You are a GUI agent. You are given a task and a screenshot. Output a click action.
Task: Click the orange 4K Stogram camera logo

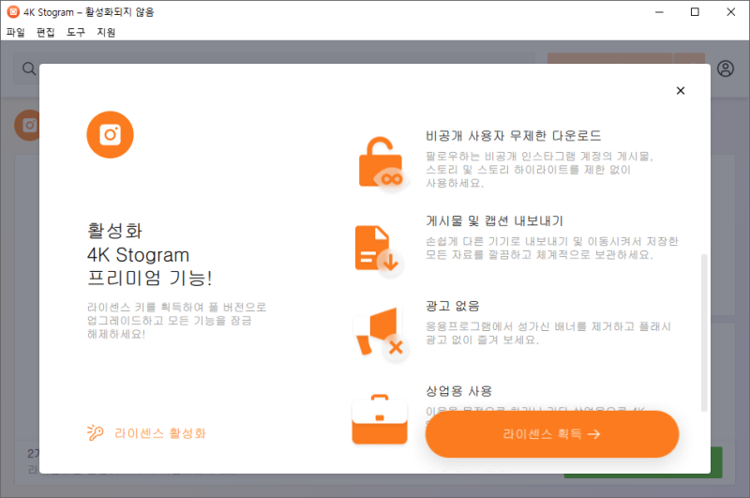pos(110,135)
